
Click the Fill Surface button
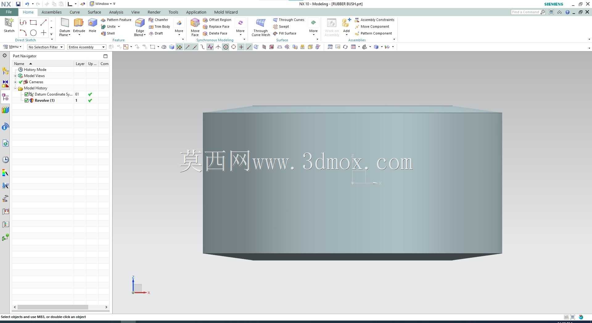[285, 33]
